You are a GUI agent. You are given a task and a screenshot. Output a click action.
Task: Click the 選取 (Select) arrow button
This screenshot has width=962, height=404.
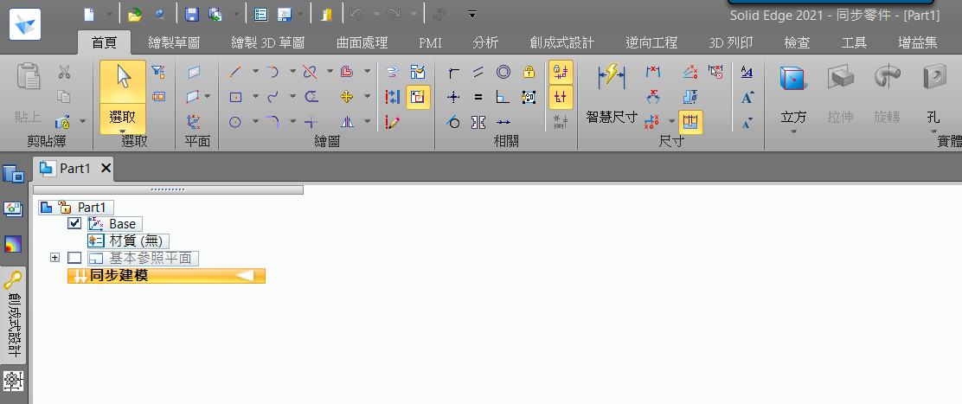click(123, 81)
